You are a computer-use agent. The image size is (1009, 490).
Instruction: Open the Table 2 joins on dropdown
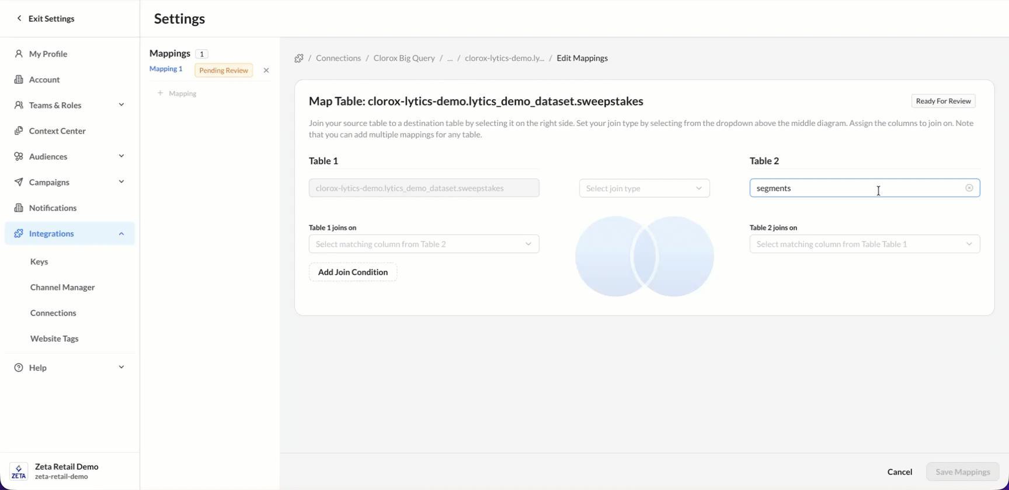click(865, 244)
